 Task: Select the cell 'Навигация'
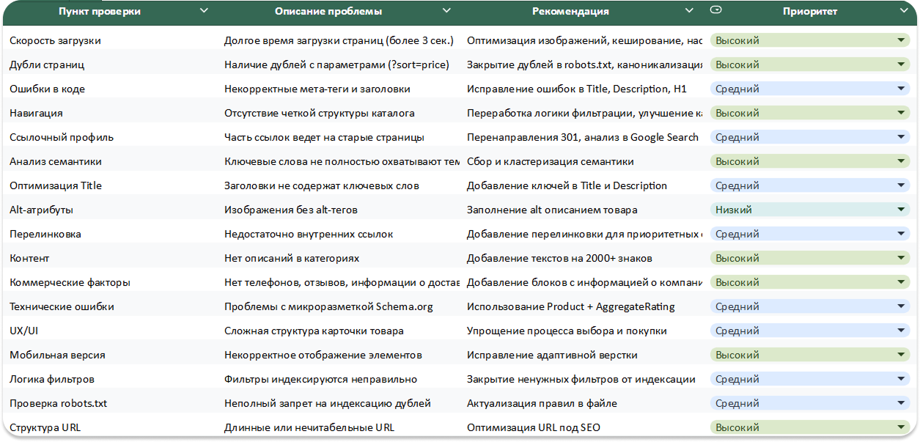pyautogui.click(x=36, y=113)
